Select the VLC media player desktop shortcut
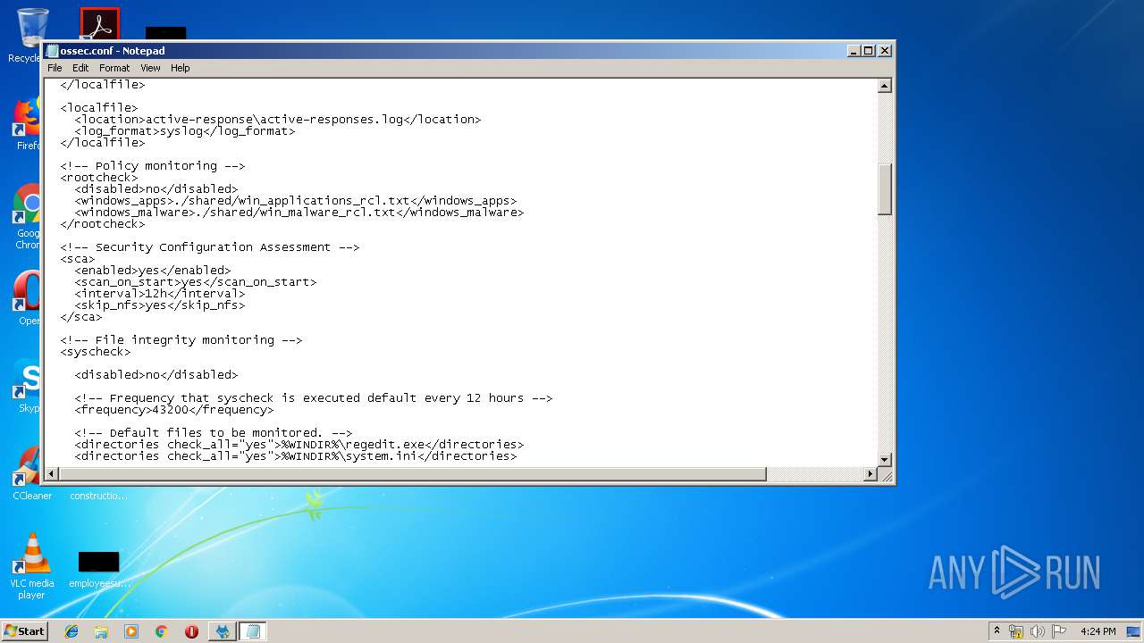 tap(31, 566)
